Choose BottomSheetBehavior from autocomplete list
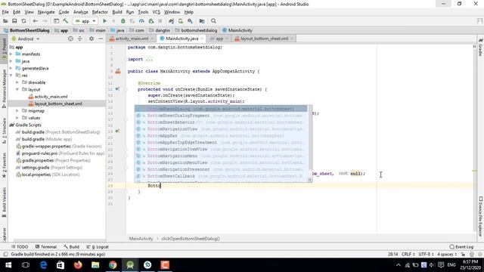The image size is (484, 272). pos(221,122)
